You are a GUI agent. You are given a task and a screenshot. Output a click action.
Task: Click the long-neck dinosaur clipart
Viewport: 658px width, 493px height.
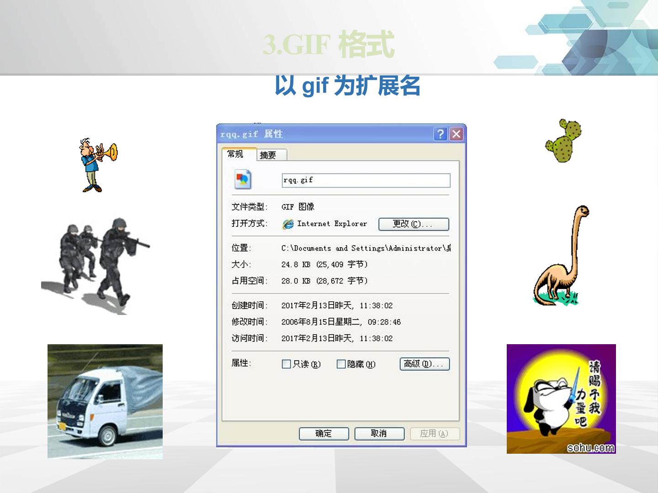coord(562,255)
